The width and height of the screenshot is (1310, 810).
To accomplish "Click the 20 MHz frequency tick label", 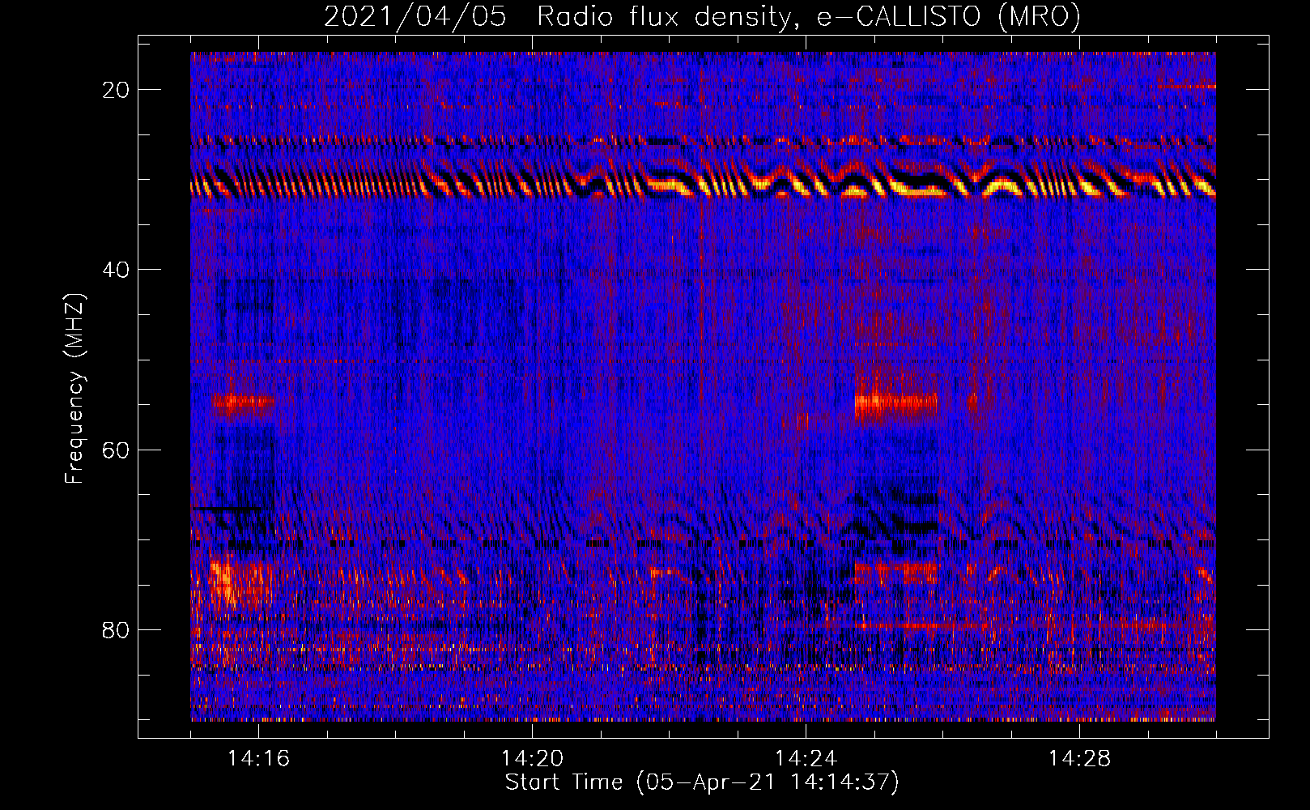I will click(x=117, y=90).
